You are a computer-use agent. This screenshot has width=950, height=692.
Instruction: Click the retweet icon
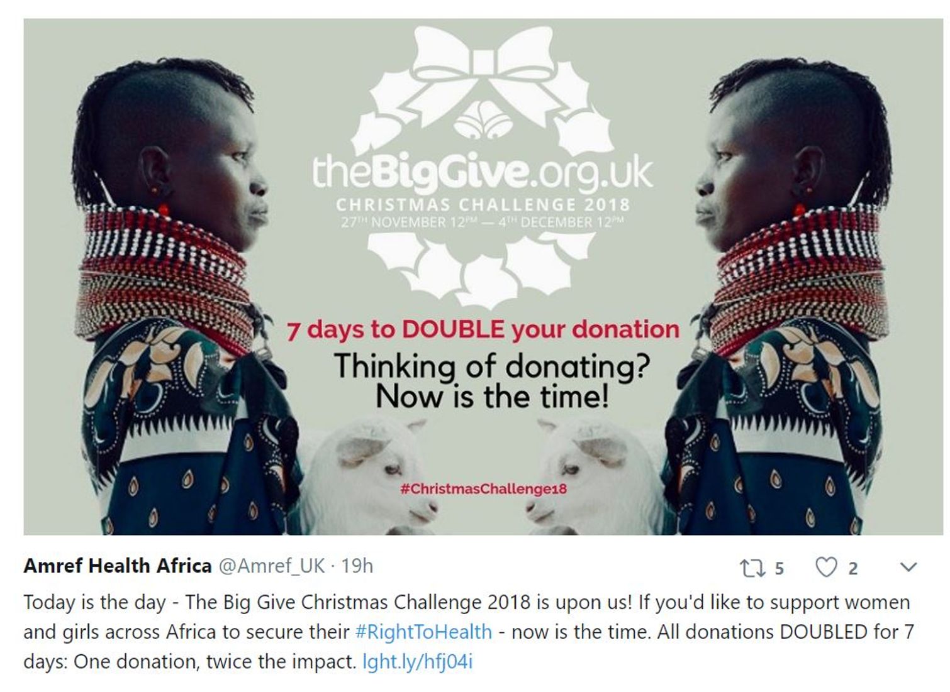(751, 568)
